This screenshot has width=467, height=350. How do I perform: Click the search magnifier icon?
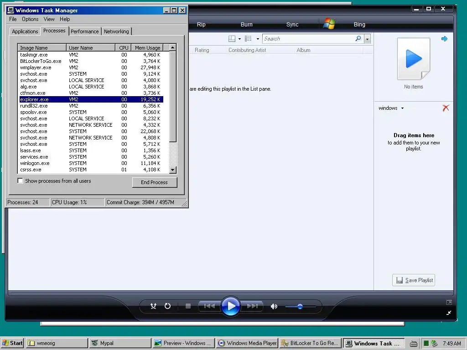[358, 38]
